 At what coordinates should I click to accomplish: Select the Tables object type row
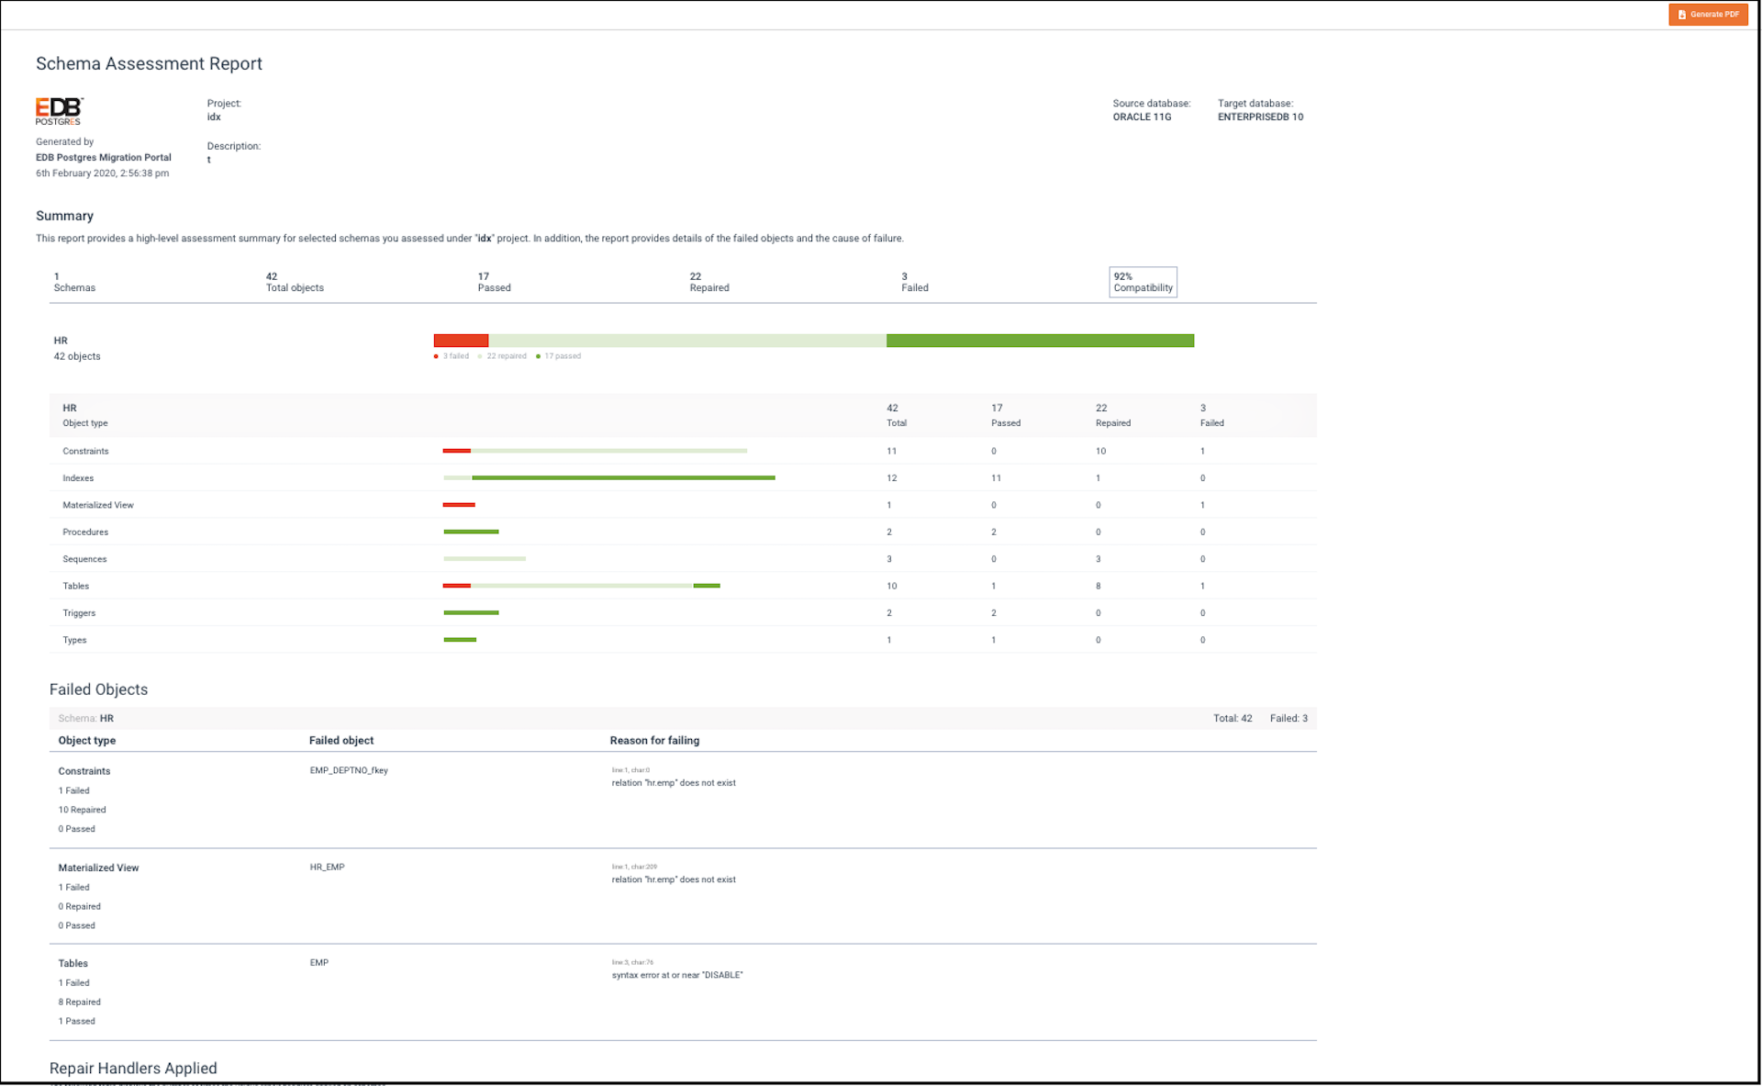pos(683,586)
